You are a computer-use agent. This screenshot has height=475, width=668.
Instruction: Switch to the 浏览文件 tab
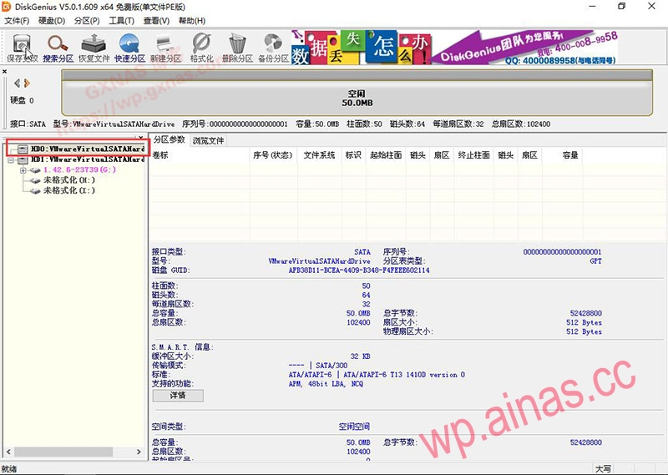click(x=208, y=140)
